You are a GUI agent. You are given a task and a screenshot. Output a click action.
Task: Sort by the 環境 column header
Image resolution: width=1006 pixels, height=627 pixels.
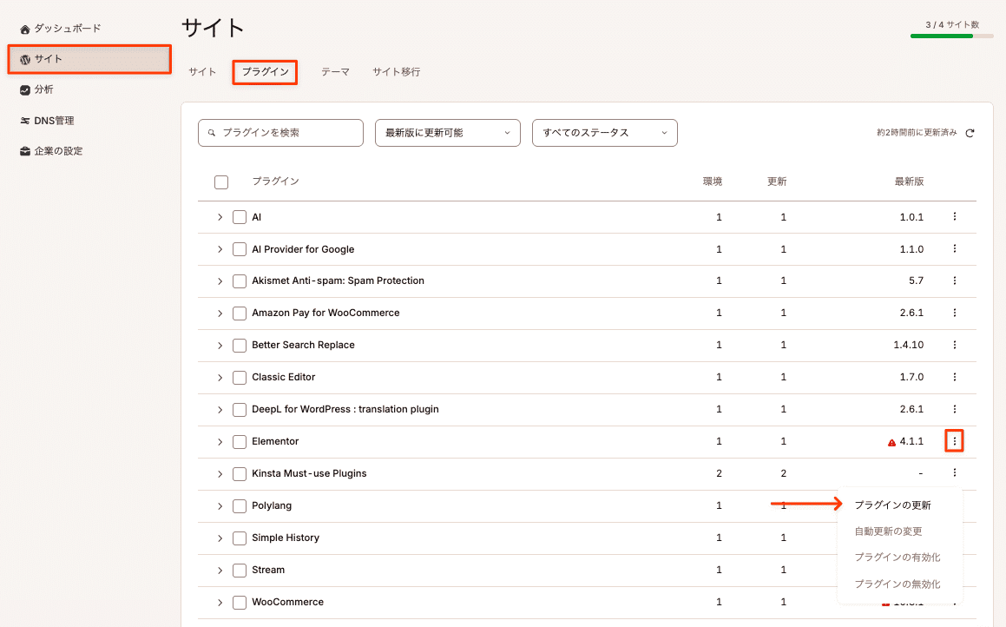point(712,181)
